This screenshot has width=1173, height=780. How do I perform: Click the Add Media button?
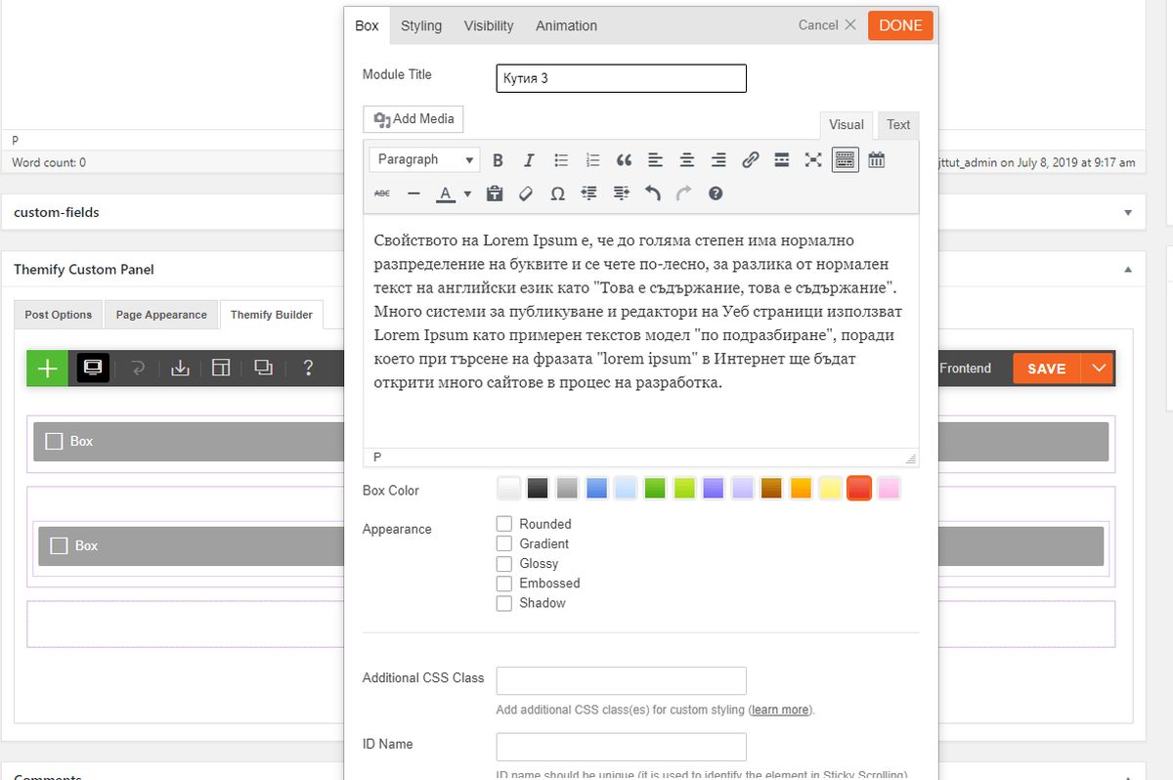point(413,119)
